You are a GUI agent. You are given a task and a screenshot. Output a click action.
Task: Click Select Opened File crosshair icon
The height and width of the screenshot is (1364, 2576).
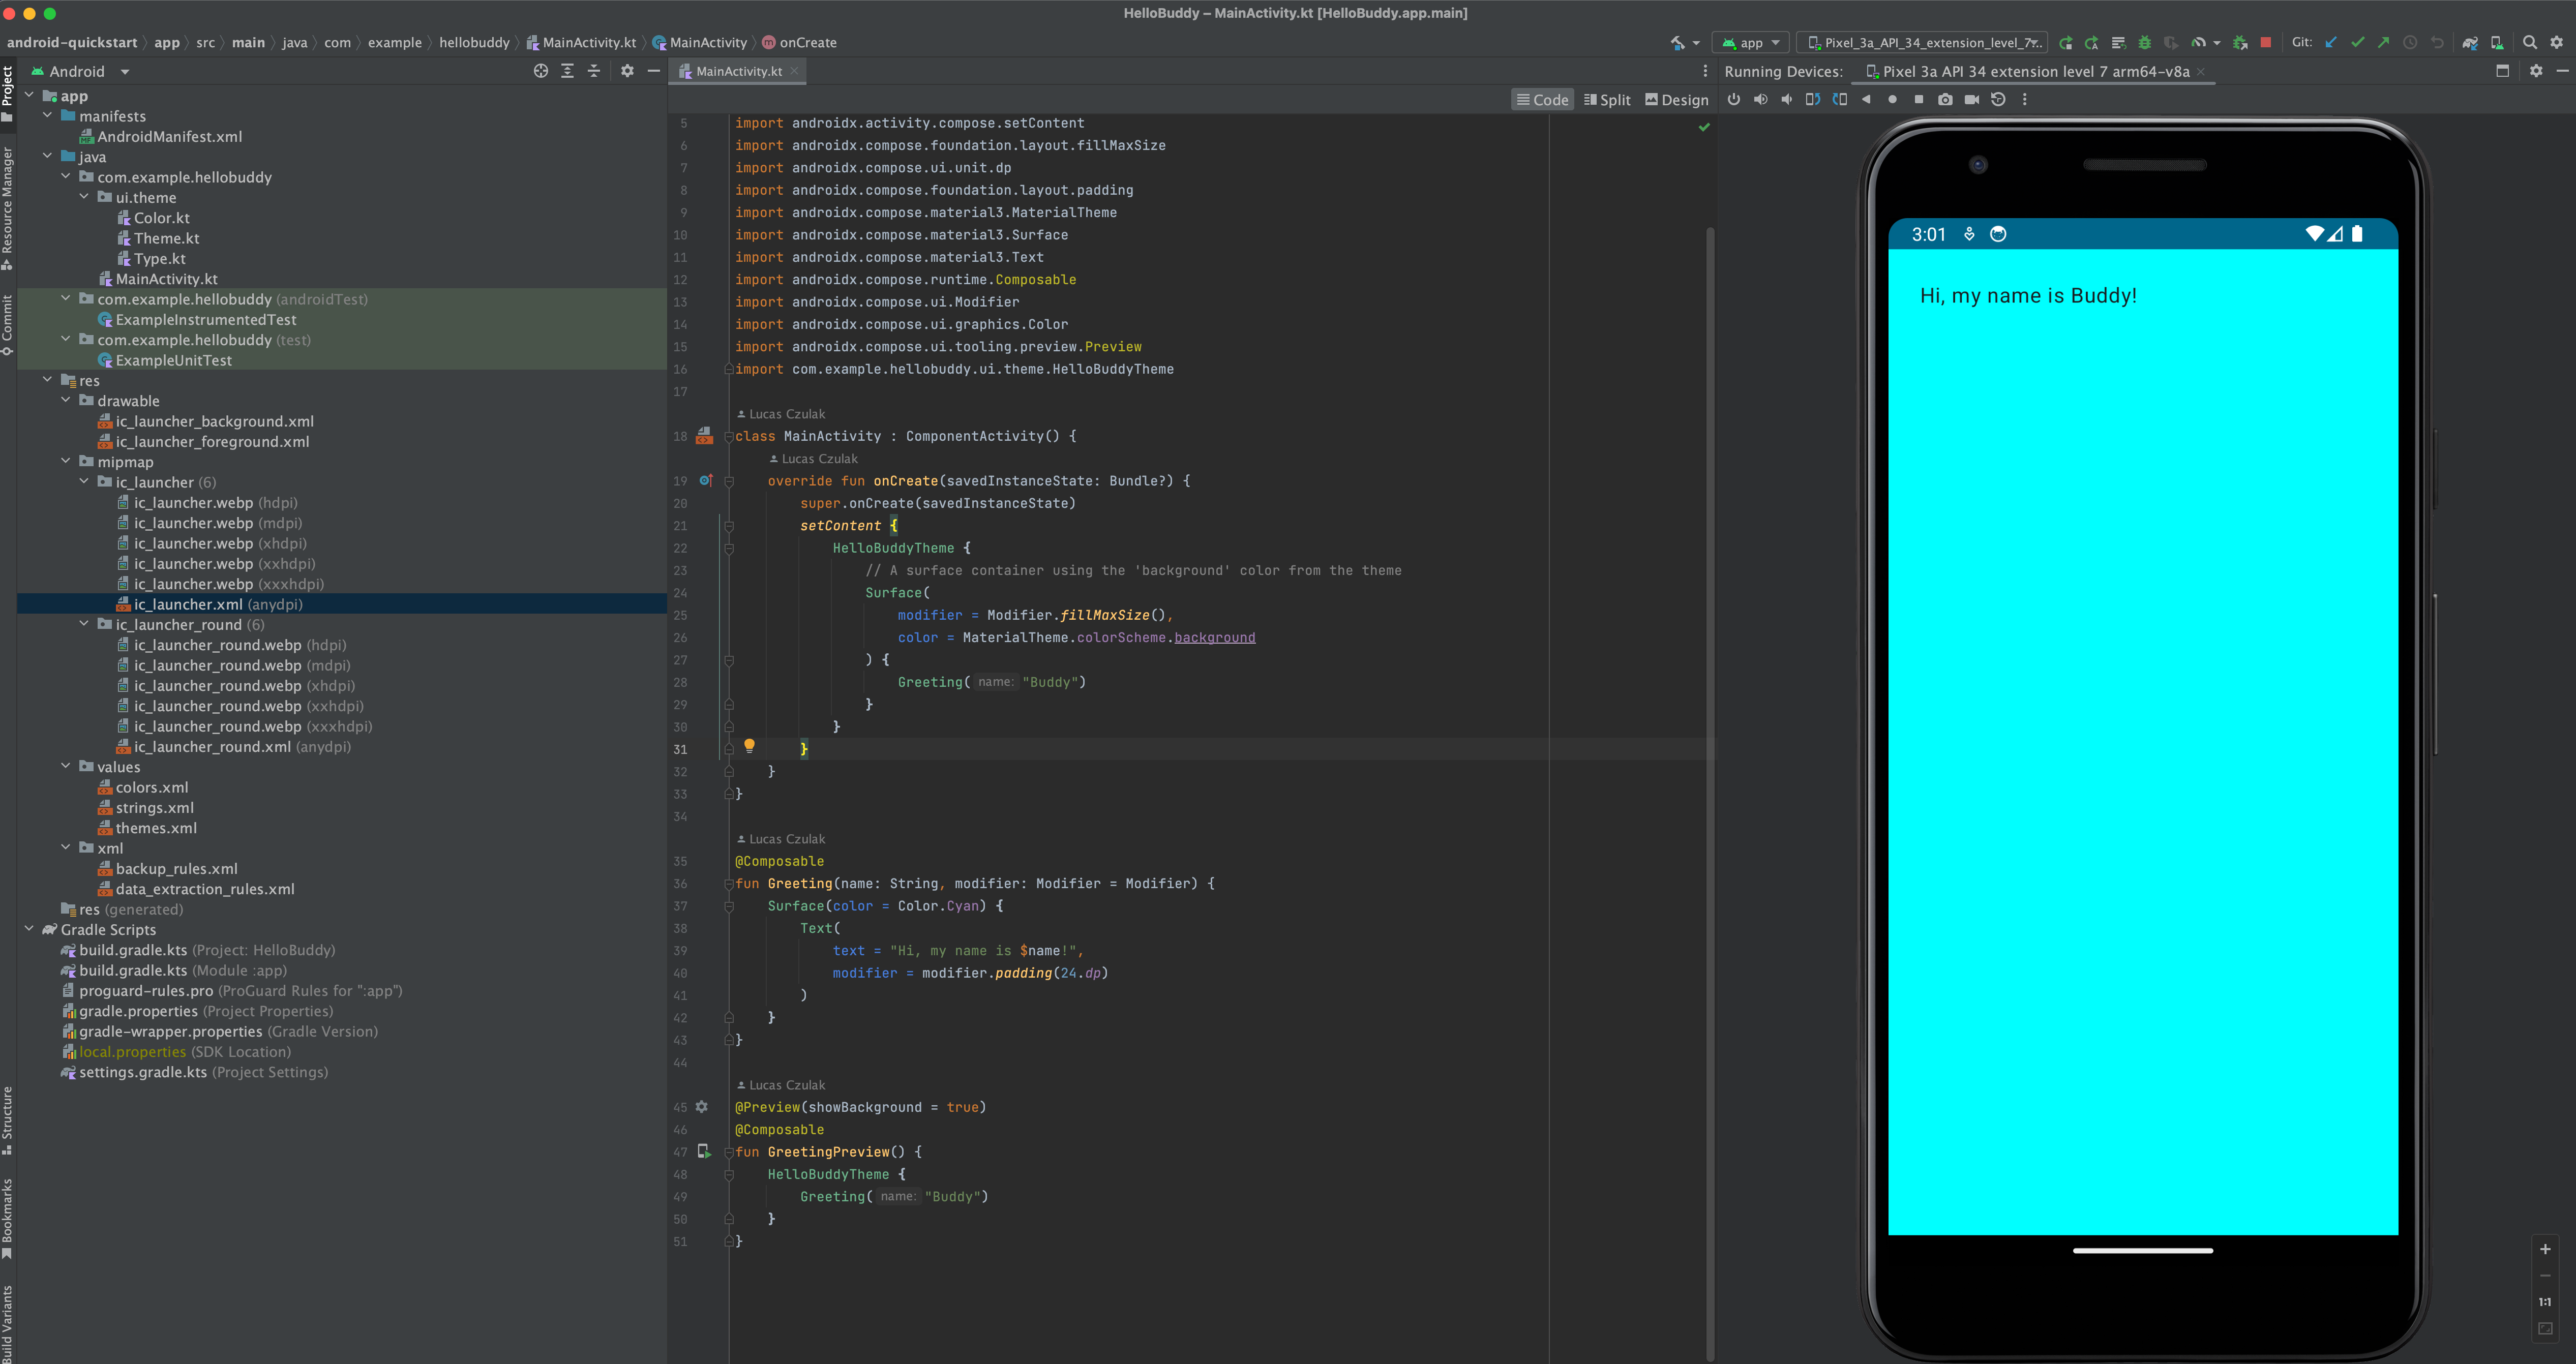tap(541, 71)
